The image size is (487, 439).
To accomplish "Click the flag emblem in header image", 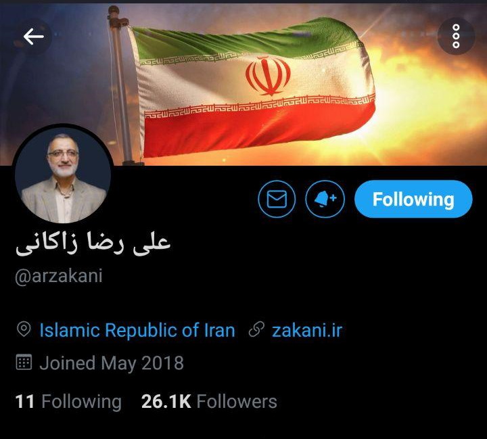I will (x=268, y=76).
